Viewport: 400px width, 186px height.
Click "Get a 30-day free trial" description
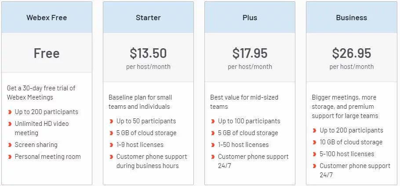tap(41, 93)
